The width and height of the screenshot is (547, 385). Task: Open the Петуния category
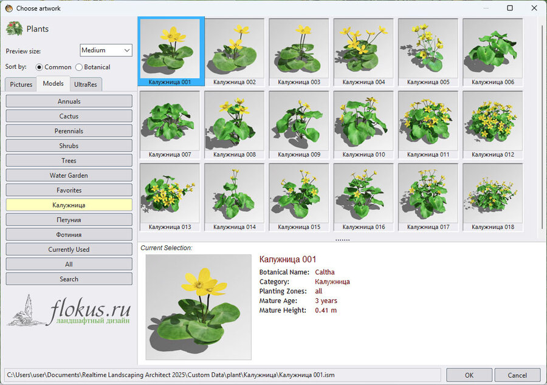click(69, 220)
